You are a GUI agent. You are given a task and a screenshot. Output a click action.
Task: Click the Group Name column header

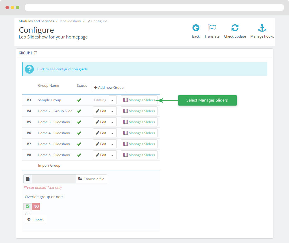49,86
